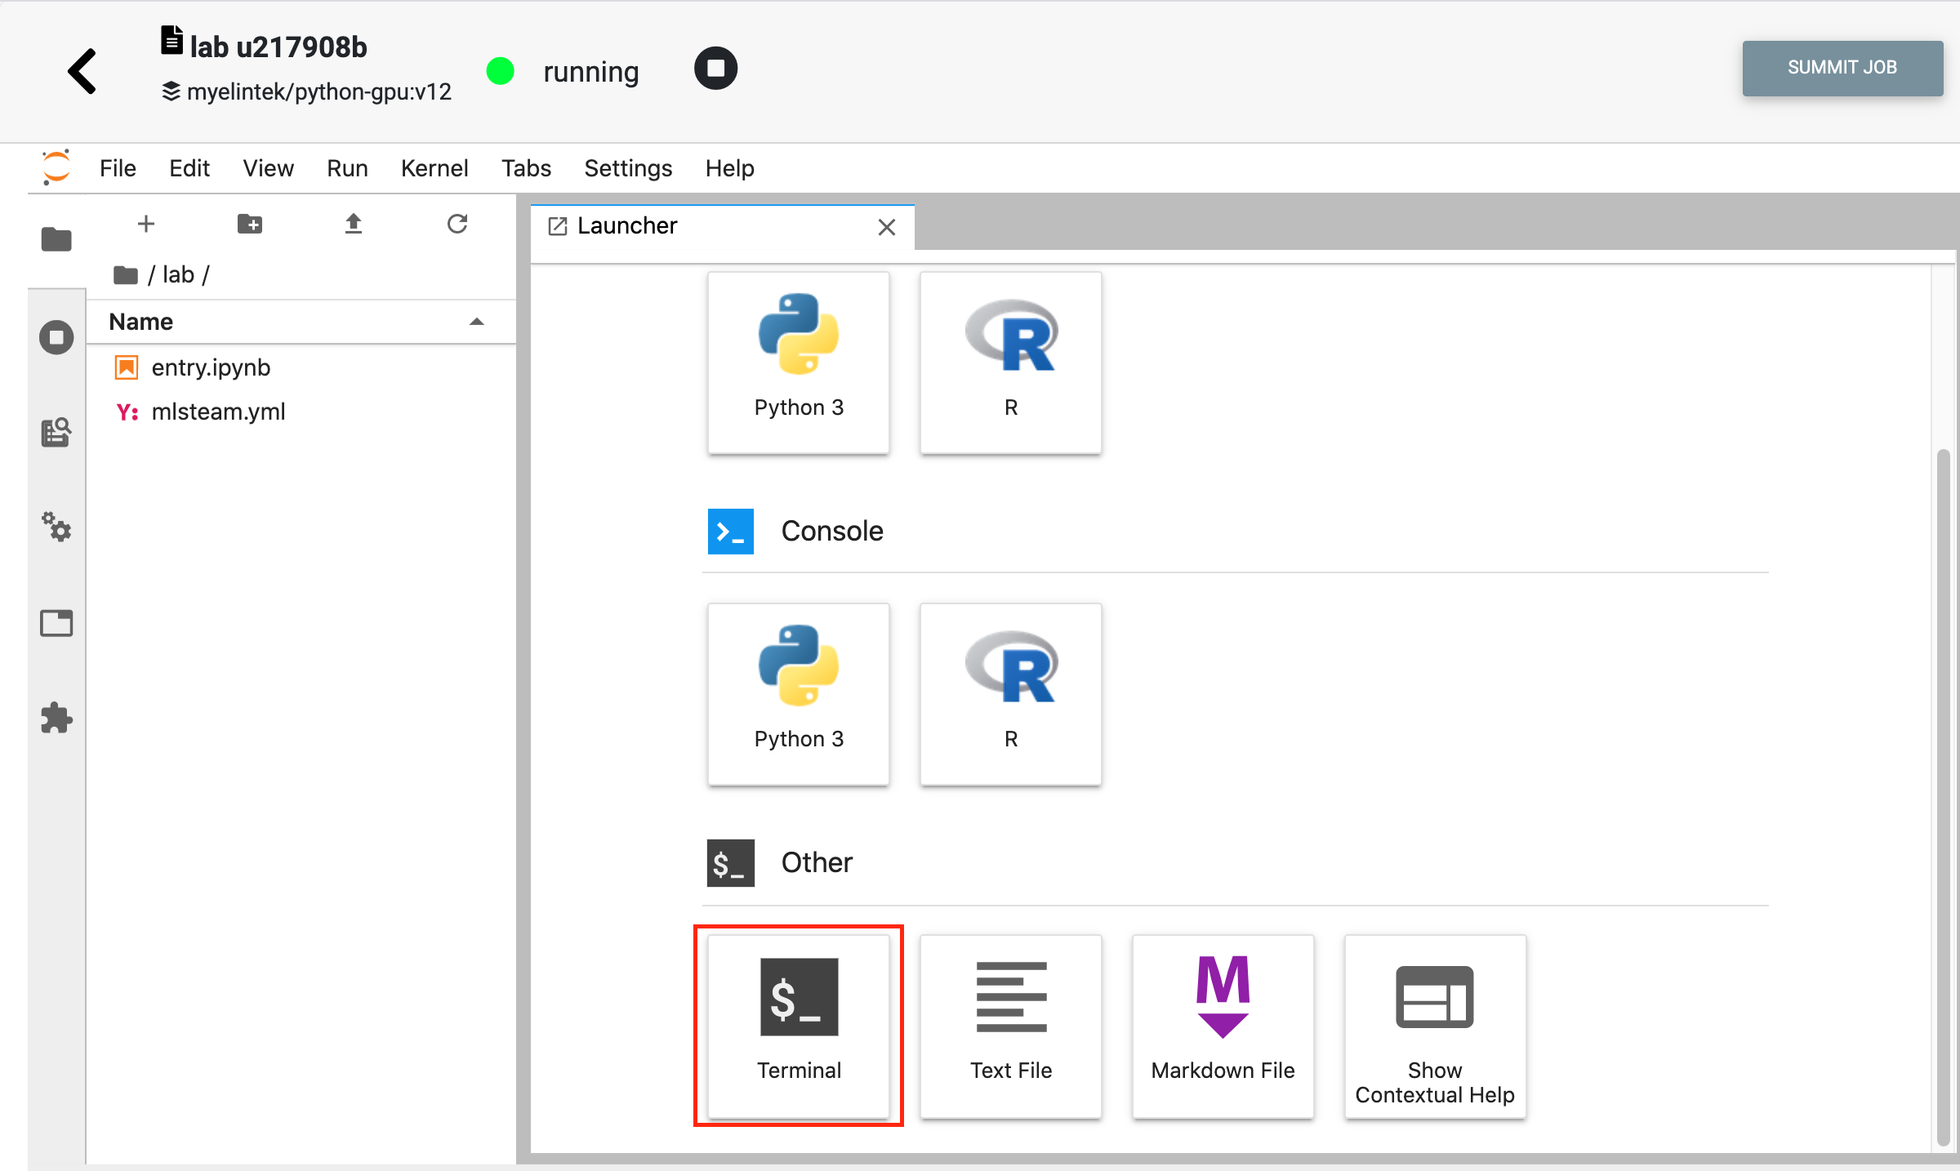Create a new Markdown File
The image size is (1960, 1171).
(x=1223, y=1026)
